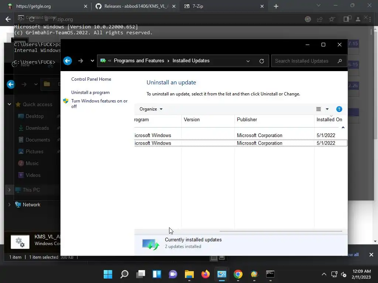The width and height of the screenshot is (378, 283).
Task: Open Control Panel taskbar icon
Action: click(221, 274)
